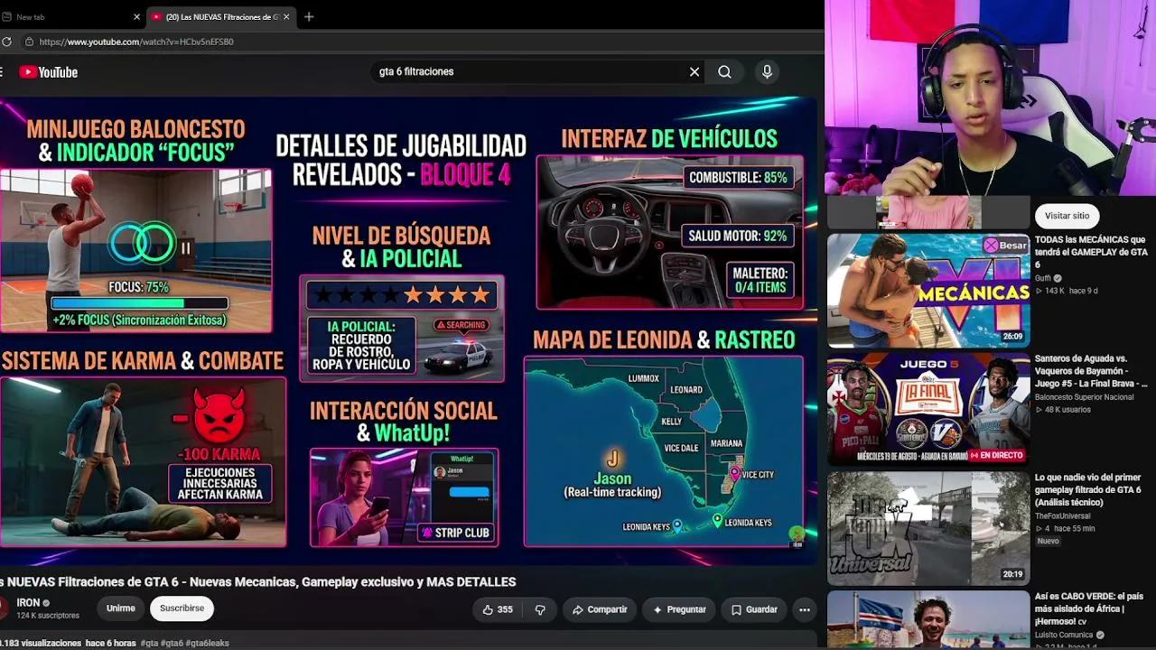Focus the browser address bar URL
Screen dimensions: 1156x650
point(136,42)
